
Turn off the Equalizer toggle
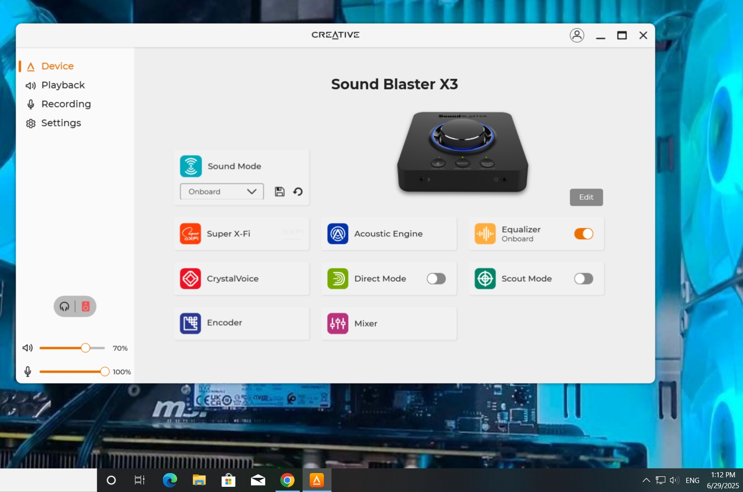583,233
